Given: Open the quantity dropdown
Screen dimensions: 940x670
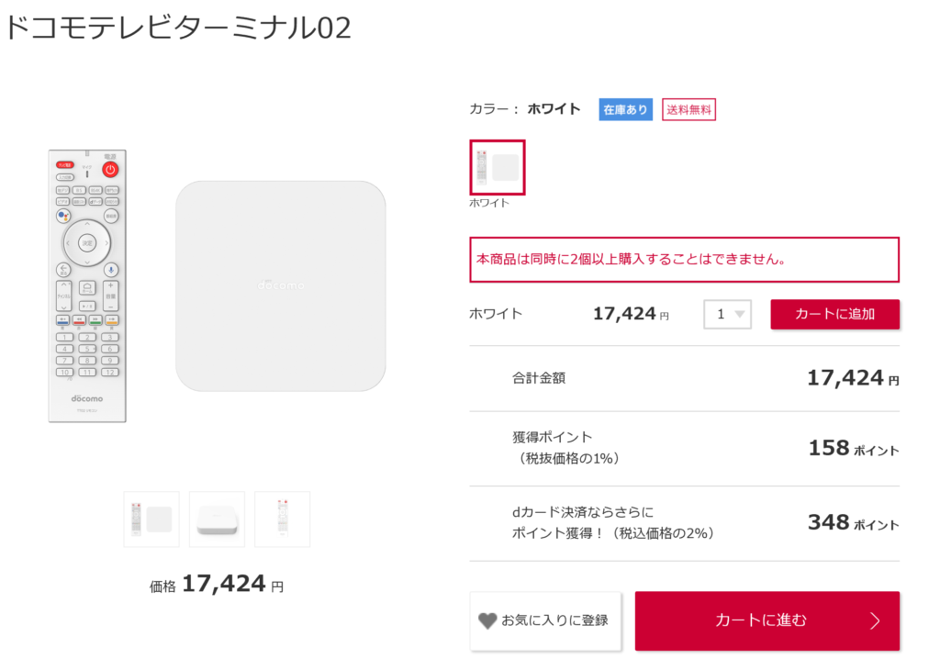Looking at the screenshot, I should pyautogui.click(x=728, y=314).
